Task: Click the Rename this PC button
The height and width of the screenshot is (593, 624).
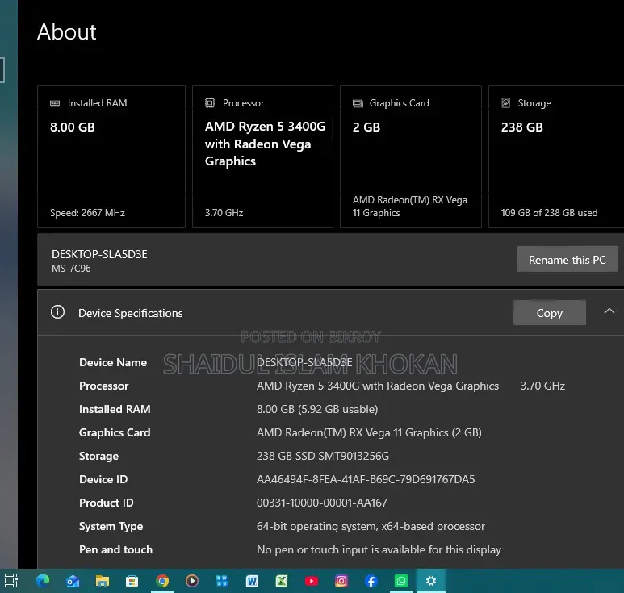Action: pyautogui.click(x=567, y=259)
